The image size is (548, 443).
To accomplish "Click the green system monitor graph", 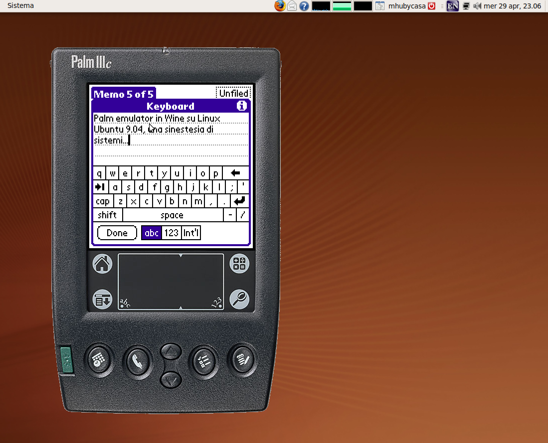I will 342,6.
